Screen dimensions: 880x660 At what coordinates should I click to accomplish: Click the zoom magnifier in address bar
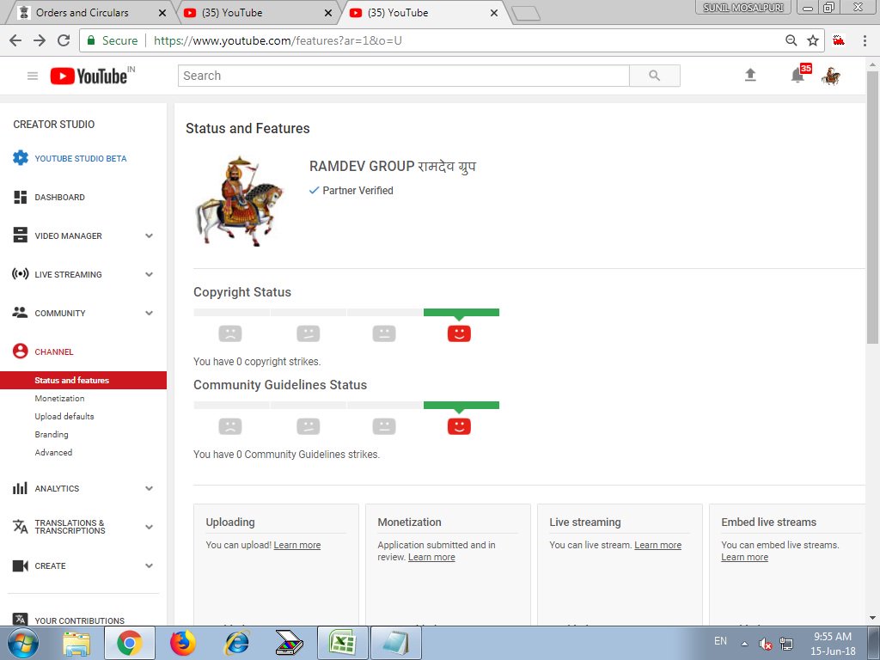pyautogui.click(x=791, y=40)
